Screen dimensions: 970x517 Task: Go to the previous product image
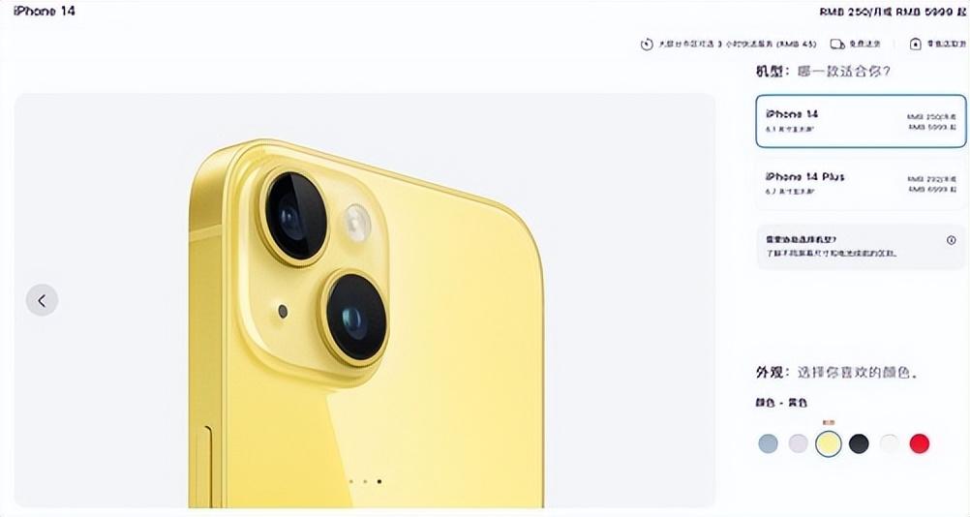42,300
